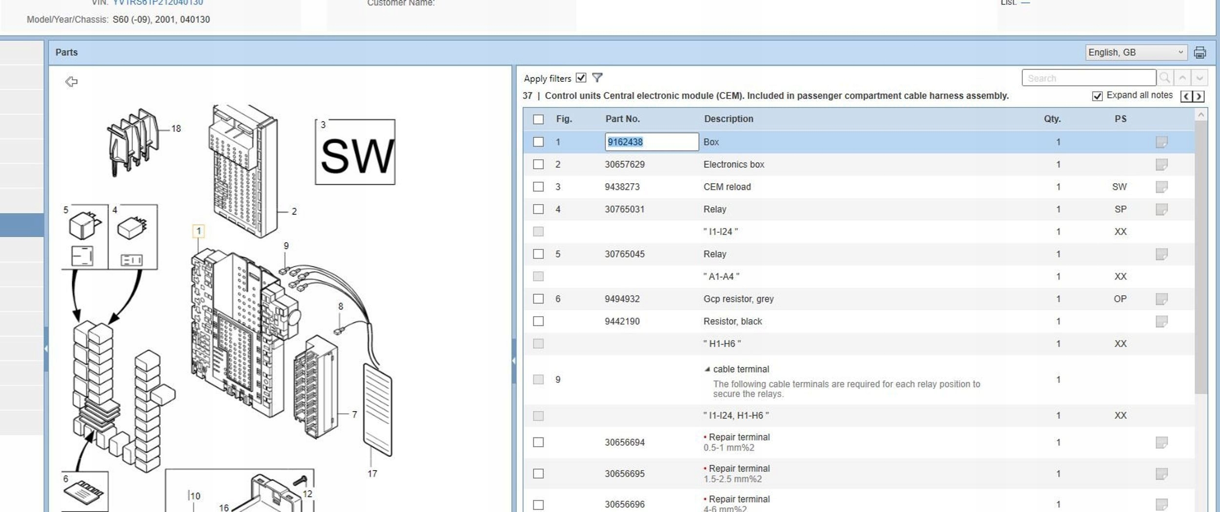Sort by Part No. column header

tap(622, 119)
